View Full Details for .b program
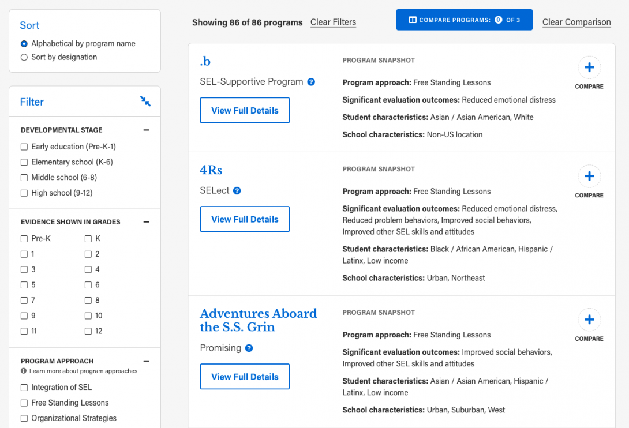This screenshot has width=629, height=428. [245, 110]
